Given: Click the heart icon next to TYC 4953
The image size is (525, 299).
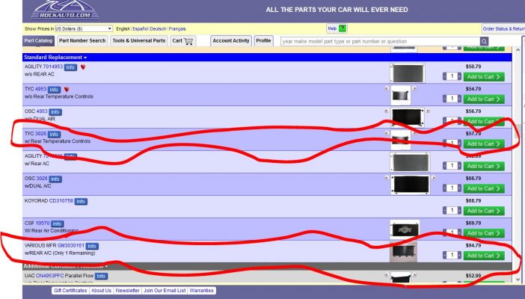Looking at the screenshot, I should (x=67, y=90).
